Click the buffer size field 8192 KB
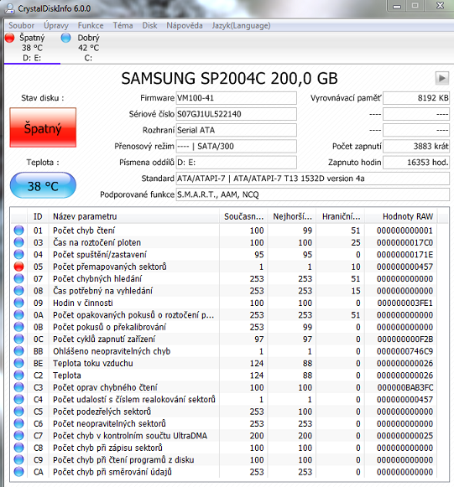Image resolution: width=454 pixels, height=487 pixels. (416, 98)
